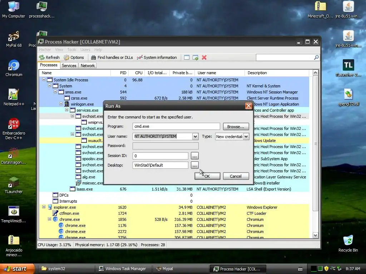Image resolution: width=366 pixels, height=274 pixels.
Task: Click Cancel in Run As dialog
Action: (x=236, y=176)
